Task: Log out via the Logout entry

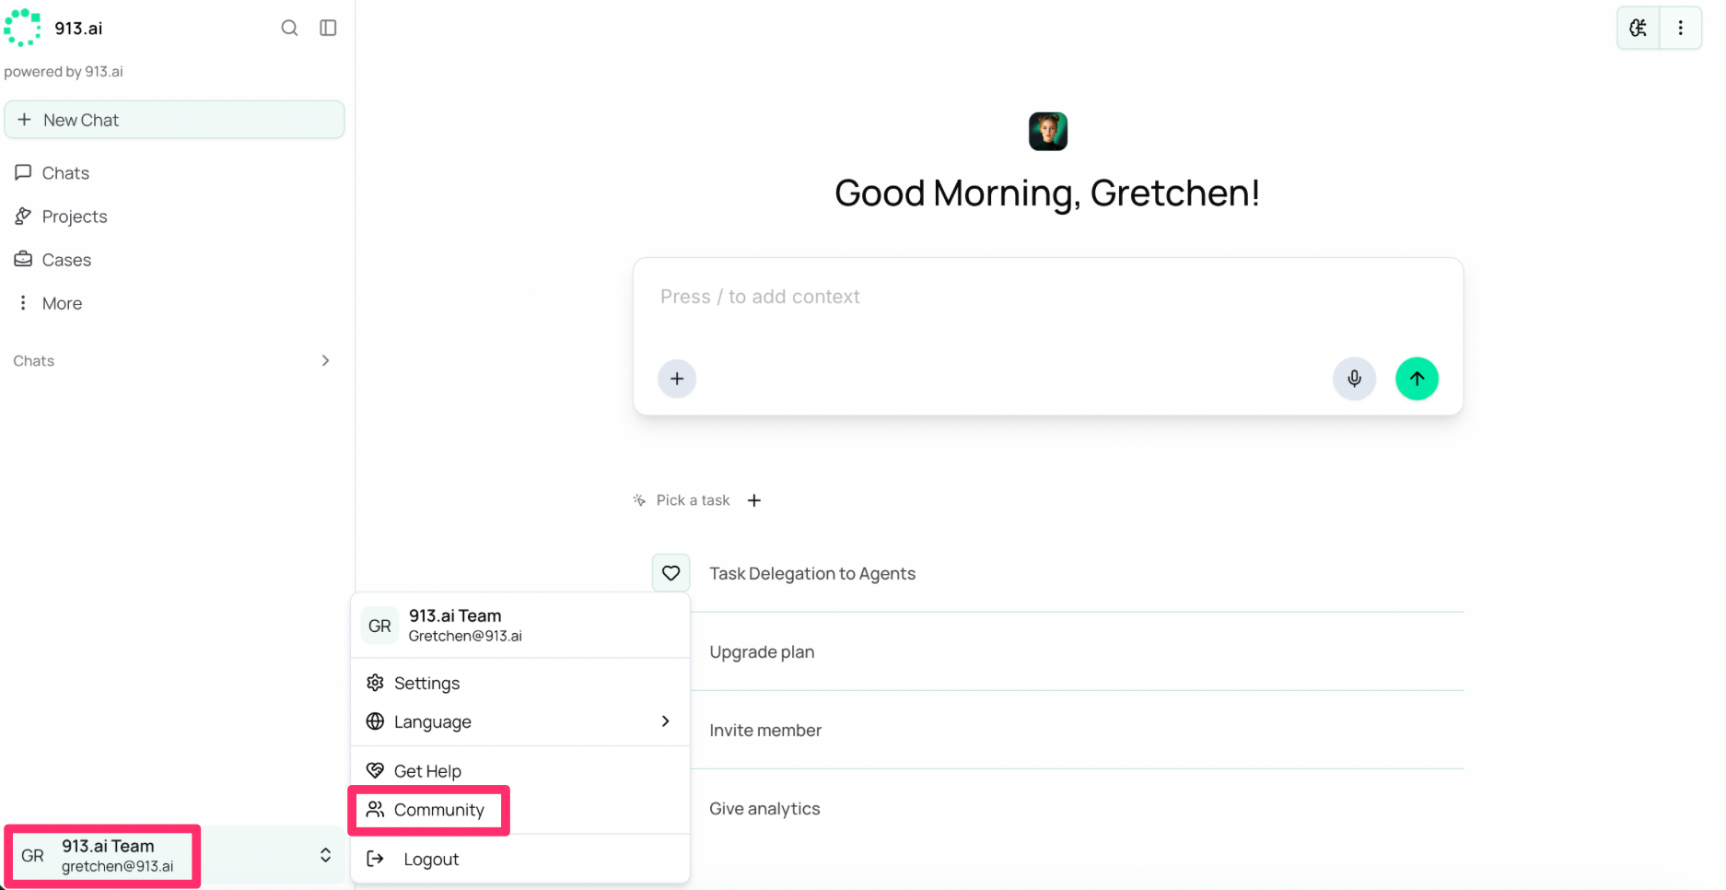Action: tap(520, 859)
